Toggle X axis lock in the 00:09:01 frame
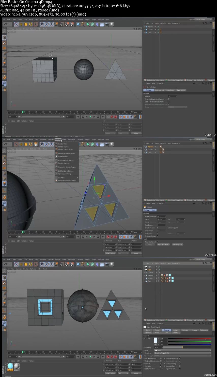Viewport: 217px width, 377px height. point(42,24)
